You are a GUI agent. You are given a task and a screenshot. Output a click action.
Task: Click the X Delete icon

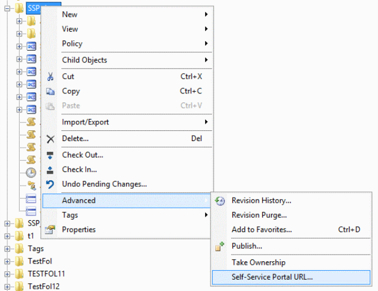(x=51, y=139)
